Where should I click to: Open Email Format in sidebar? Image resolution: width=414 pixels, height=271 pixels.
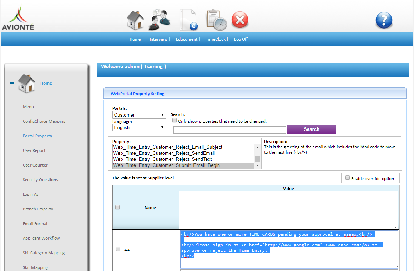pos(35,224)
